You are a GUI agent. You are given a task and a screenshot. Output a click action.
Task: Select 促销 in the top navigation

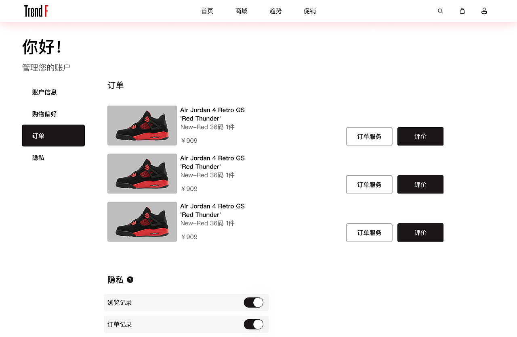310,11
